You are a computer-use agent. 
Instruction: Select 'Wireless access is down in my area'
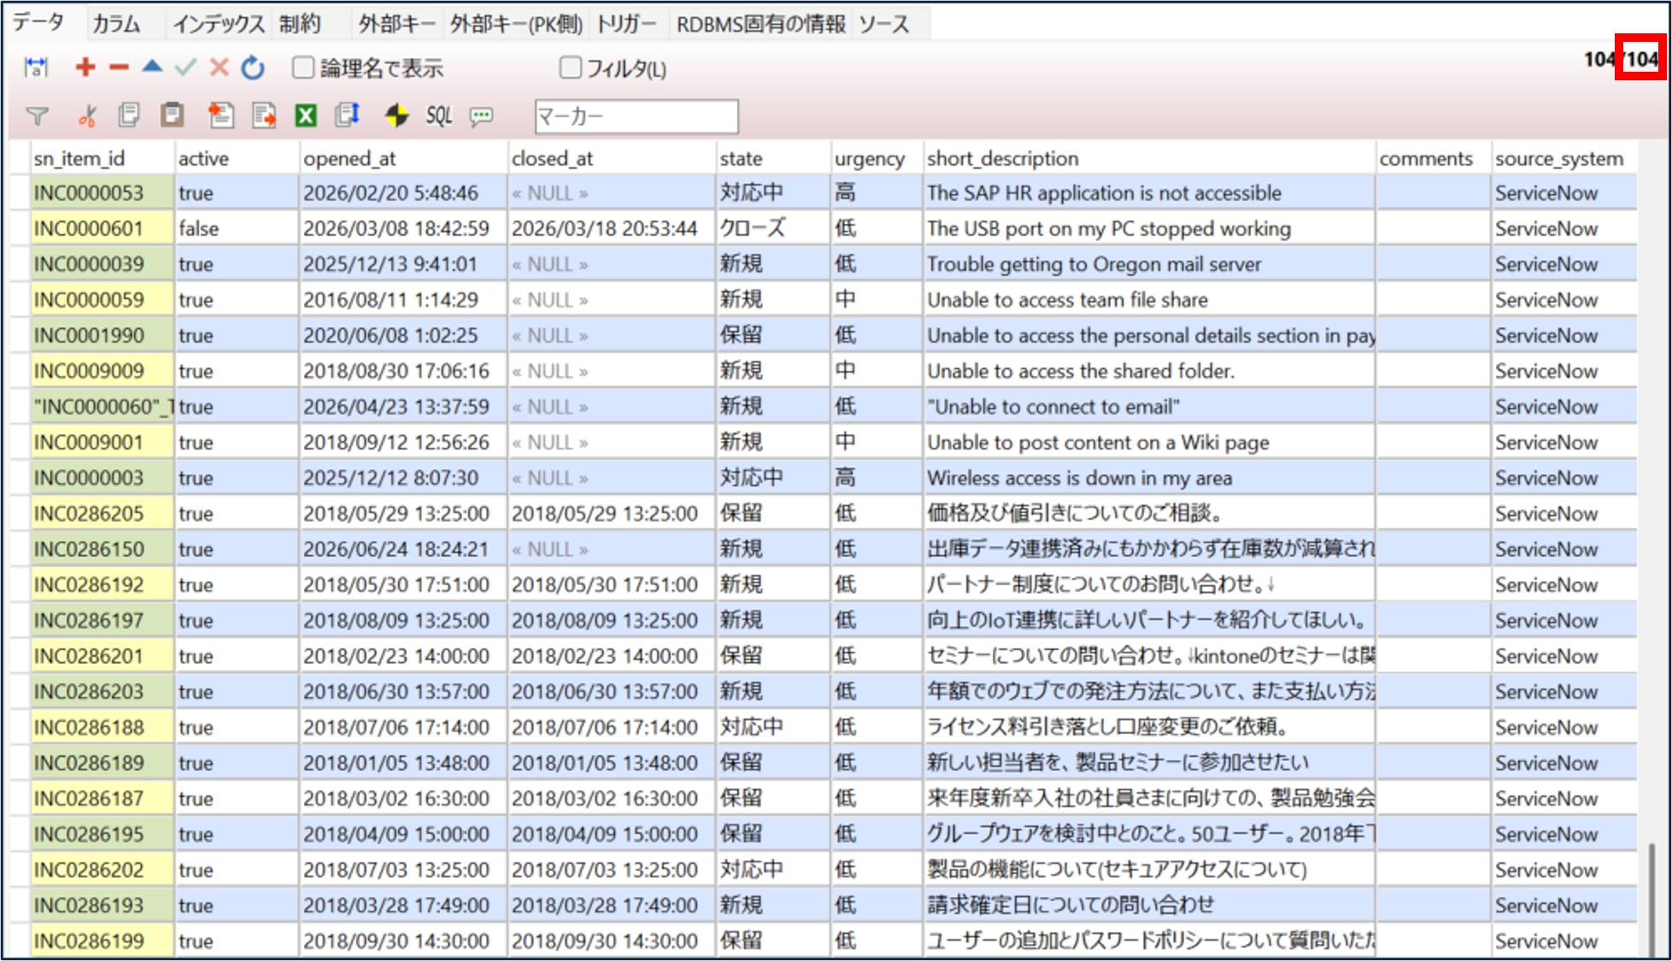point(1149,478)
